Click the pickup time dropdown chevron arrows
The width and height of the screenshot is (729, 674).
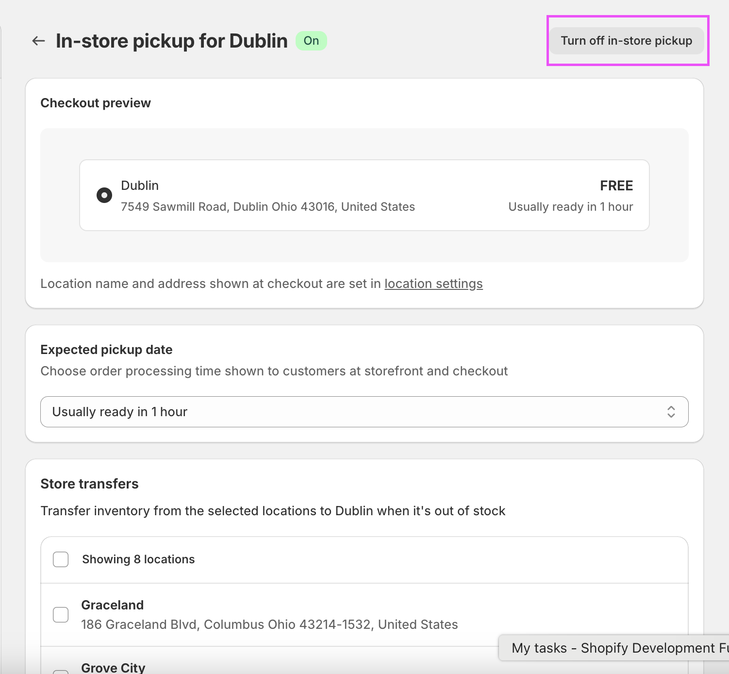coord(671,412)
